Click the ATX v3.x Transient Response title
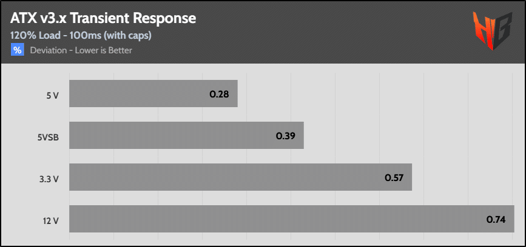Viewport: 526px width, 247px height. tap(103, 19)
